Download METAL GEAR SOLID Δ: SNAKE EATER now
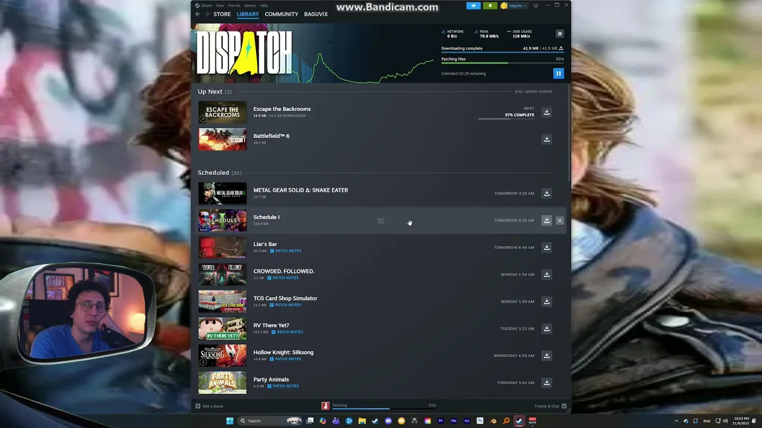Viewport: 762px width, 428px height. [x=546, y=193]
